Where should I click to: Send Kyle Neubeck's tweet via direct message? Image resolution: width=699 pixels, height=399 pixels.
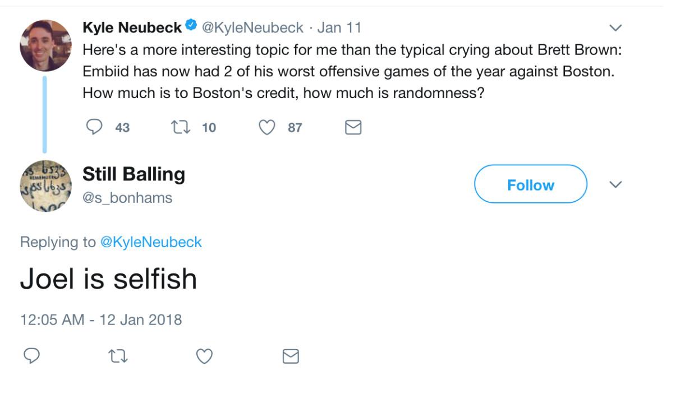pyautogui.click(x=352, y=128)
